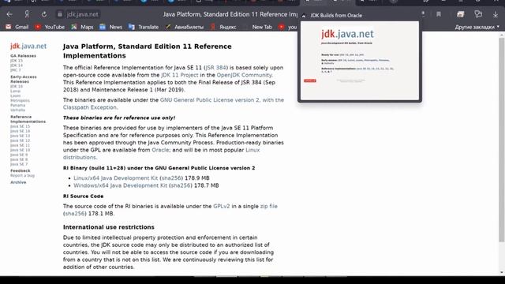Image resolution: width=505 pixels, height=284 pixels.
Task: Open the Classpath Exception link
Action: (x=90, y=107)
